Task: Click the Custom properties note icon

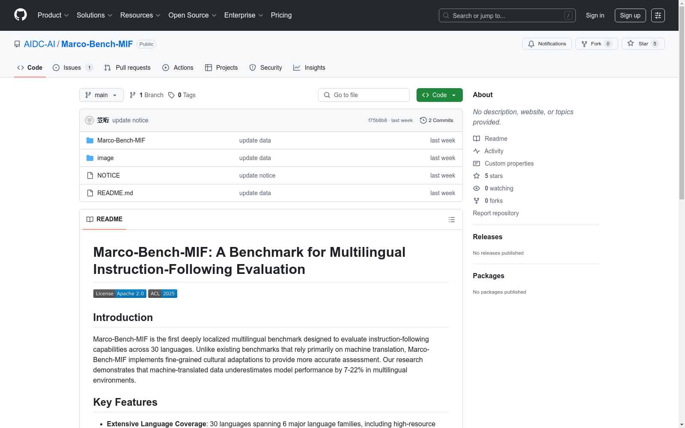Action: [x=477, y=163]
